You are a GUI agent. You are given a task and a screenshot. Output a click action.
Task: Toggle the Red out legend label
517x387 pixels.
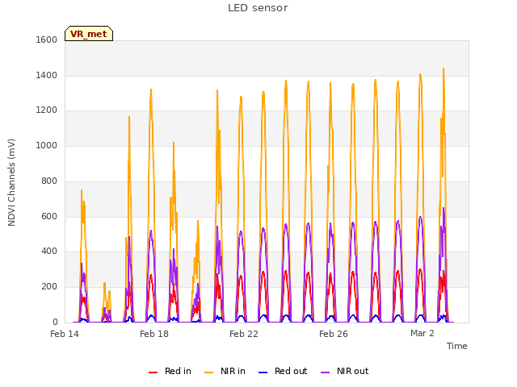pos(291,371)
